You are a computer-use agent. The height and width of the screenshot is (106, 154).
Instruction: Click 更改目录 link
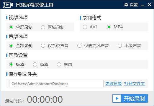(x=114, y=83)
